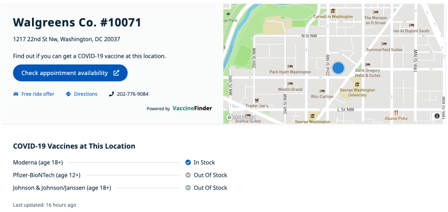Click the map attribution info icon

point(437,116)
